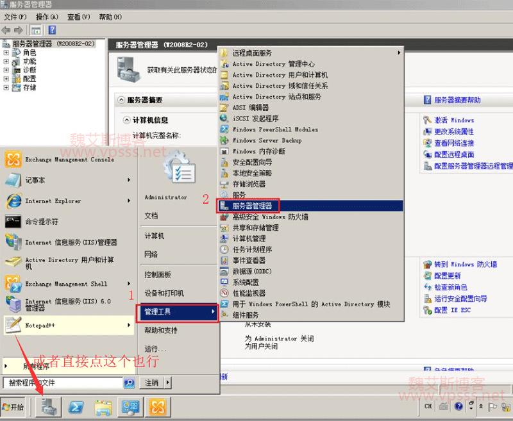Open the Exchange icon on the taskbar

click(158, 407)
